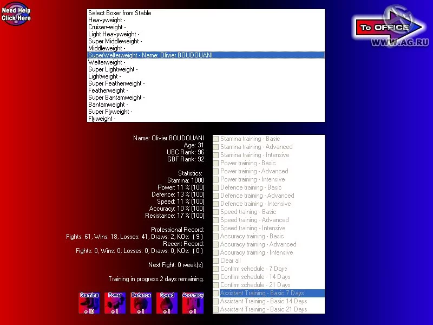Screen dimensions: 433x325
Task: Check Speed training - Basic
Action: (x=216, y=212)
